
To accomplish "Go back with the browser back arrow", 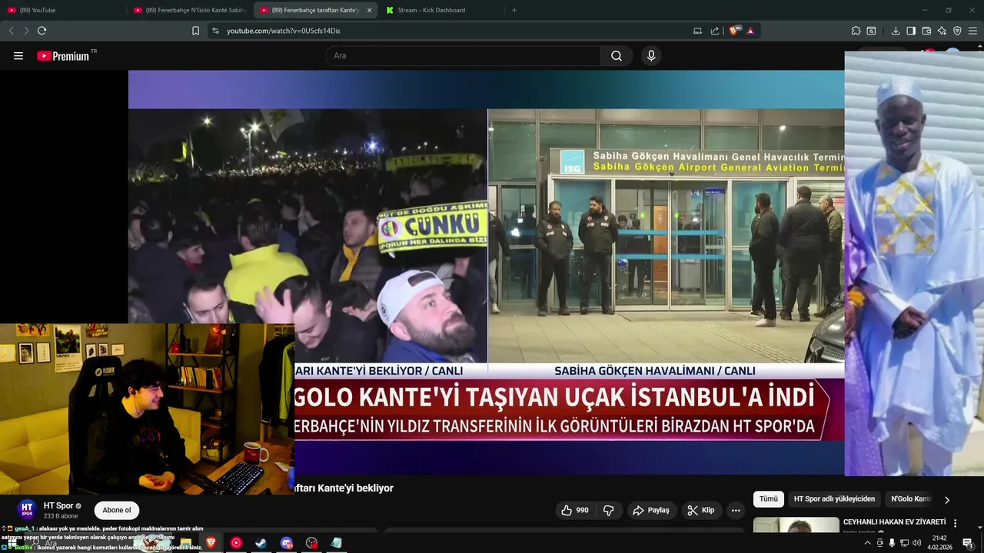I will click(x=11, y=31).
